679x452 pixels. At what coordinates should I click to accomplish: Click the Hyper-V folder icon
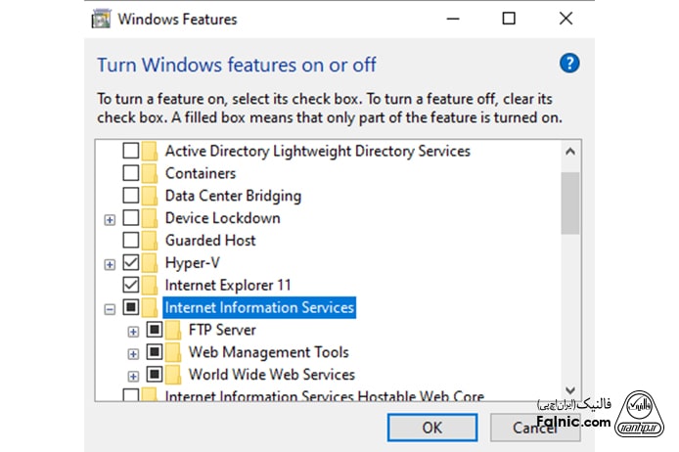coord(150,262)
